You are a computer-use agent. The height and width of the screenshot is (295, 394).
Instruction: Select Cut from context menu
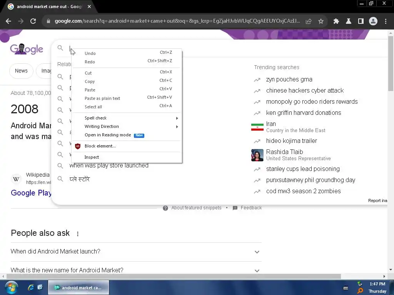click(x=127, y=73)
